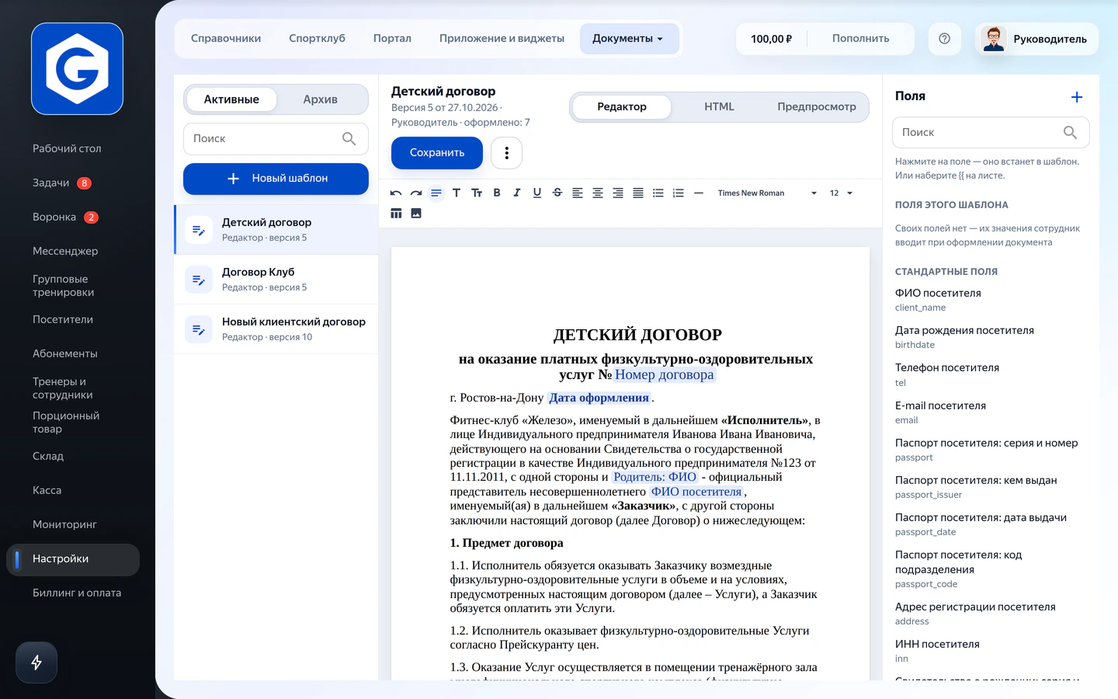Toggle bold formatting in the toolbar

(x=497, y=193)
